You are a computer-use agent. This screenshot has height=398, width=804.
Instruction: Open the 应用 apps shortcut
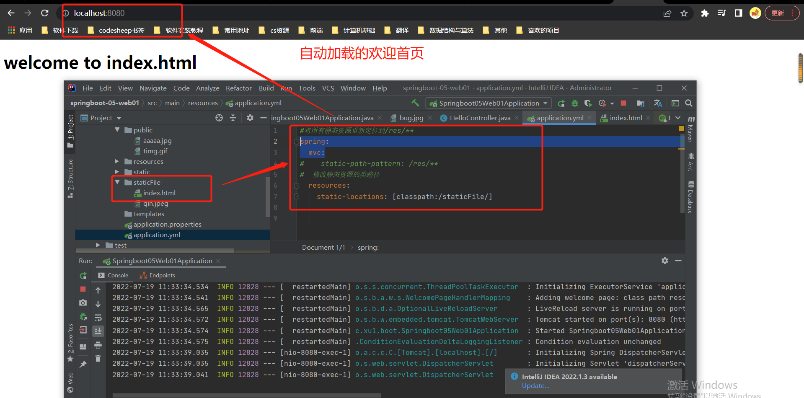[20, 30]
